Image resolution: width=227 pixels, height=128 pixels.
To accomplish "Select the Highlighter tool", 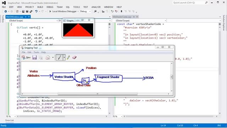I will (68, 58).
